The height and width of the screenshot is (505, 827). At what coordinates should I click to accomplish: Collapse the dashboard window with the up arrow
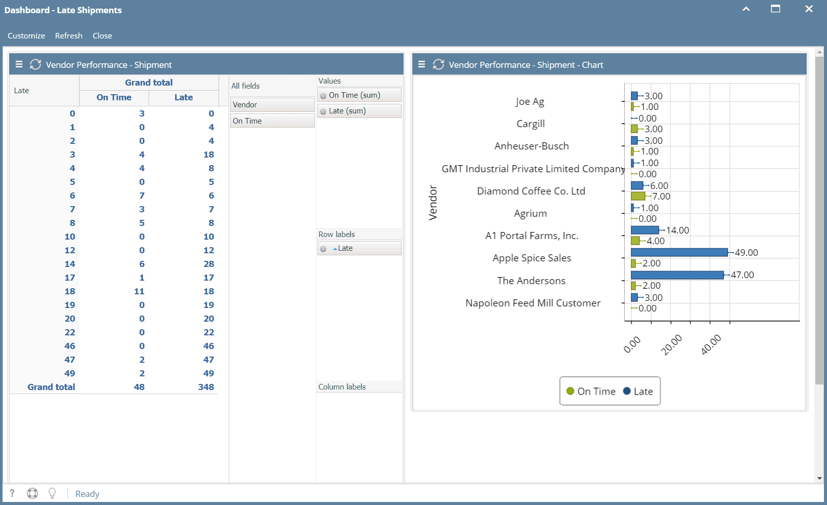tap(746, 9)
